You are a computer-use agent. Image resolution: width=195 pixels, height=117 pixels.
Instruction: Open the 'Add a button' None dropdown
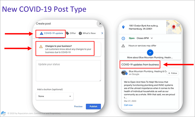(x=55, y=96)
